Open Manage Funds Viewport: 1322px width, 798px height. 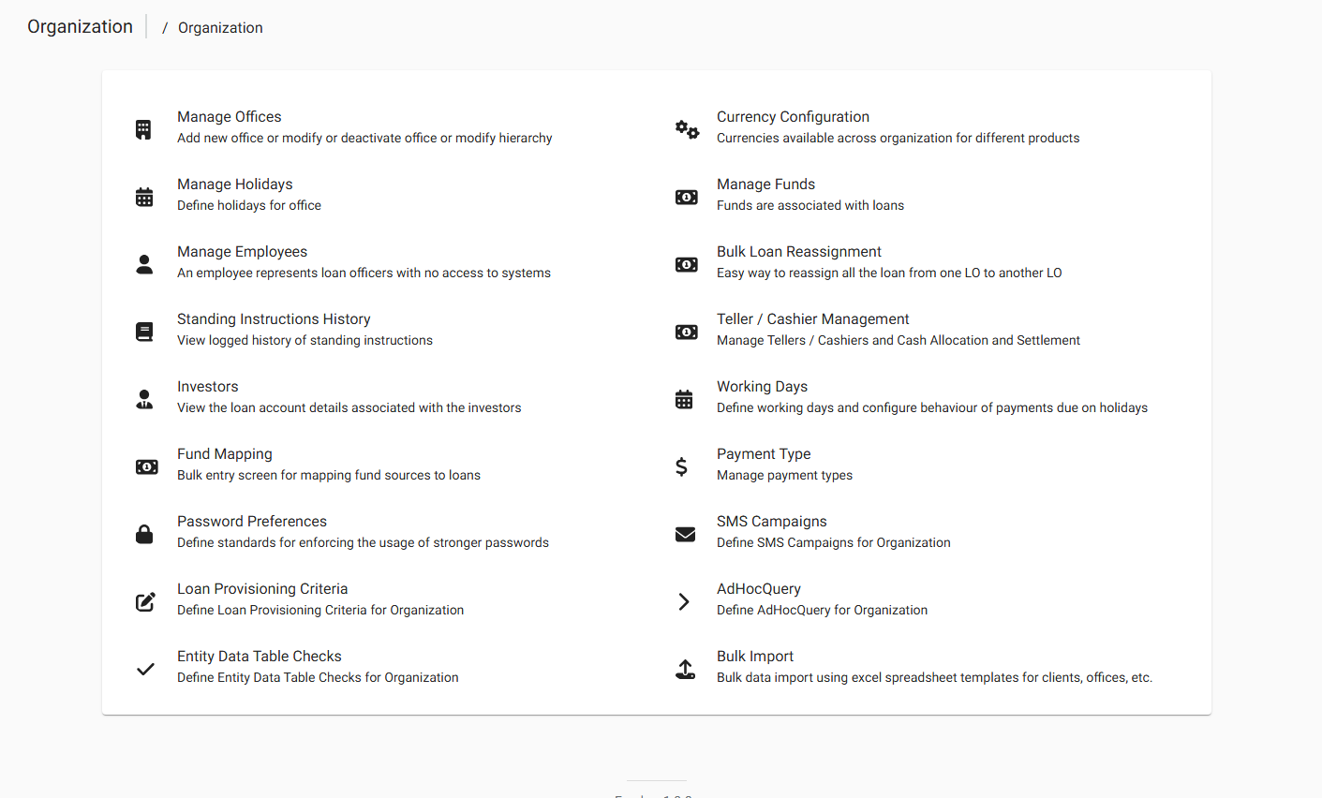[765, 184]
